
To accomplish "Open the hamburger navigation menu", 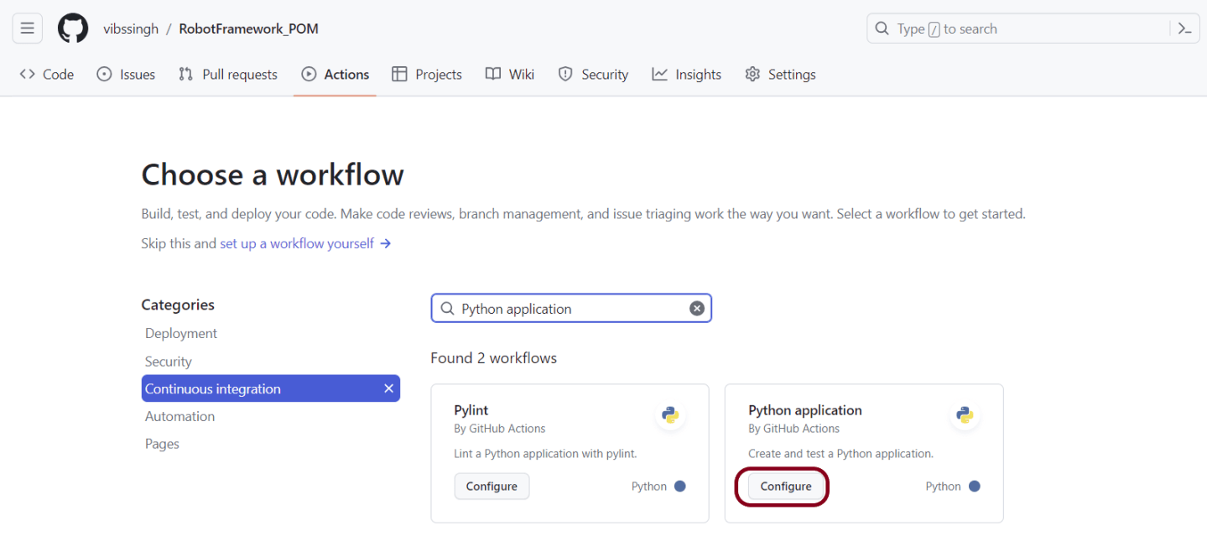I will coord(27,29).
